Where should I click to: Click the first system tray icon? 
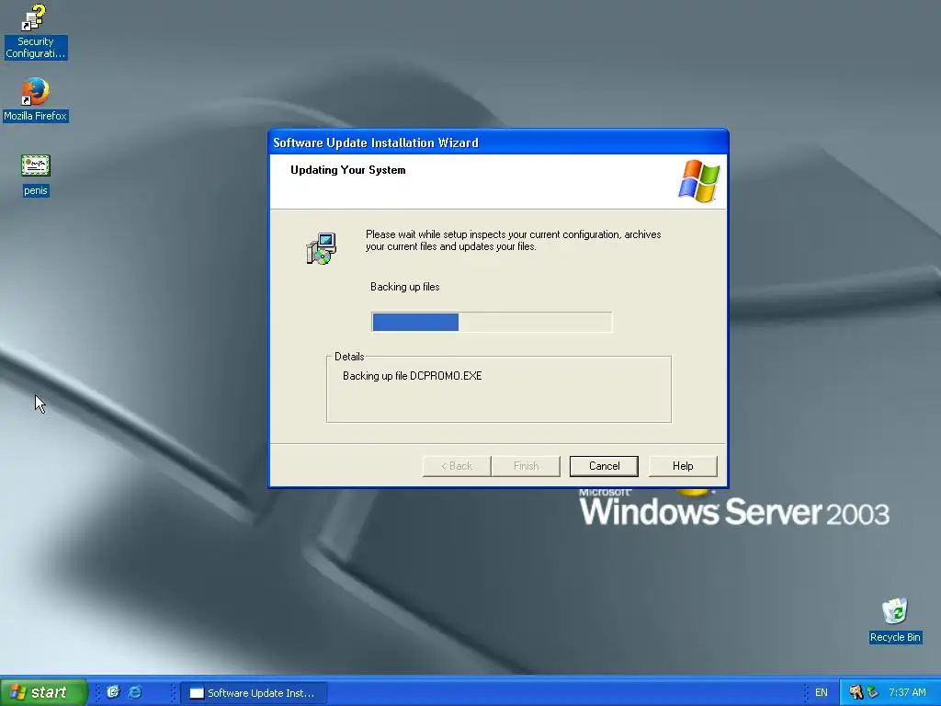(856, 692)
